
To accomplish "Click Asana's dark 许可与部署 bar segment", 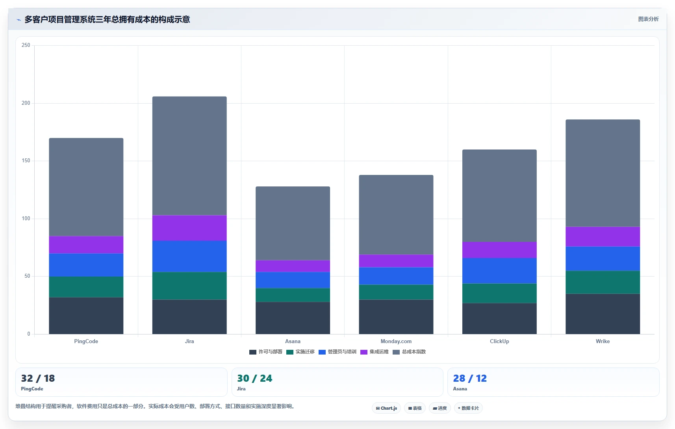I will pyautogui.click(x=293, y=318).
